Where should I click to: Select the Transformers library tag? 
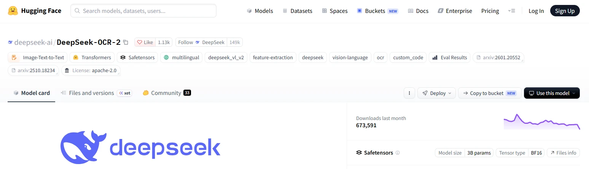pos(92,57)
